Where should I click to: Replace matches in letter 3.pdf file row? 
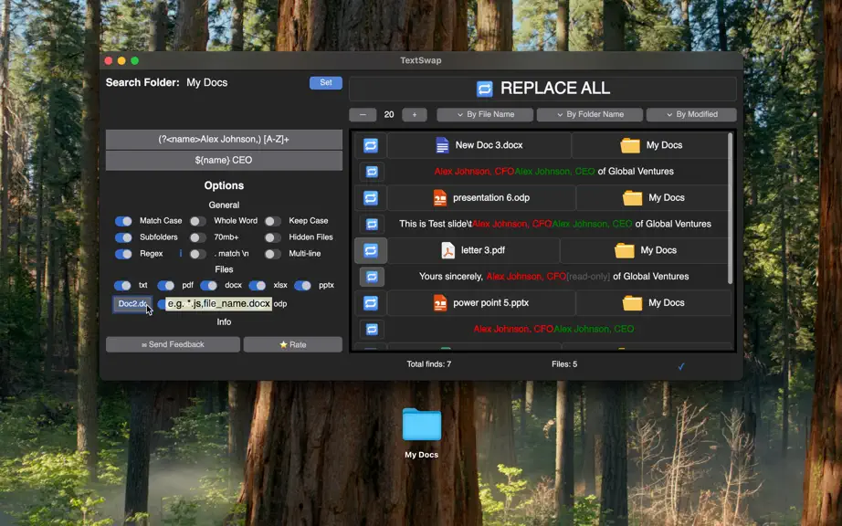coord(371,250)
